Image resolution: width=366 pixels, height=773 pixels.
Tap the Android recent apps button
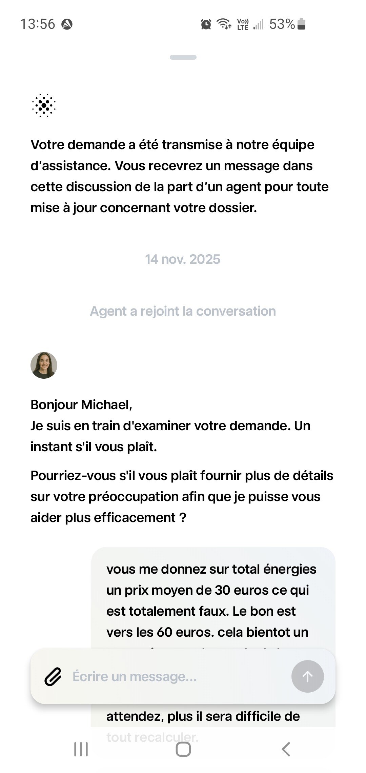pos(81,749)
